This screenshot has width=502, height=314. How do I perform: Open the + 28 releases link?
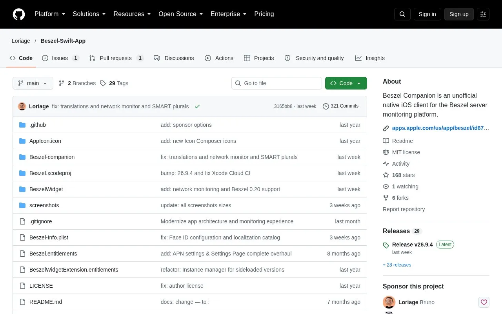click(397, 265)
